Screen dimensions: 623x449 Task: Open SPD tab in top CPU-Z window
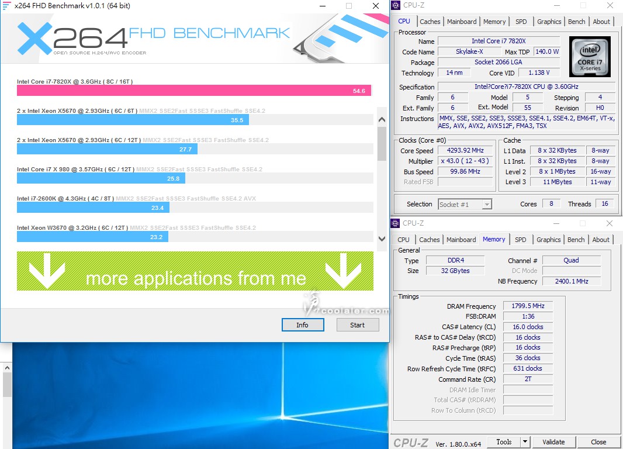click(x=521, y=22)
